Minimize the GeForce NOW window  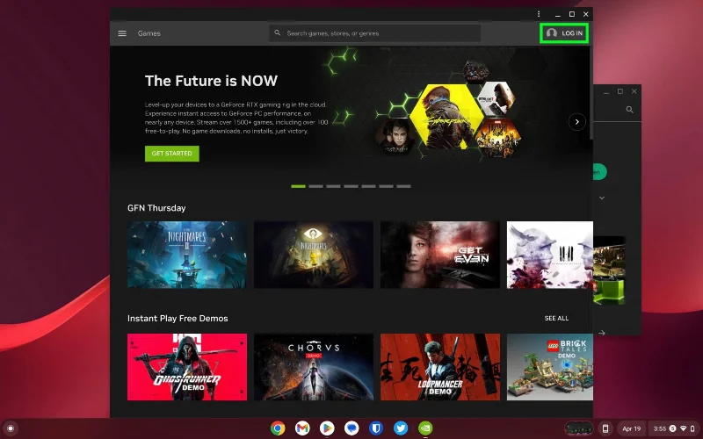tap(558, 14)
